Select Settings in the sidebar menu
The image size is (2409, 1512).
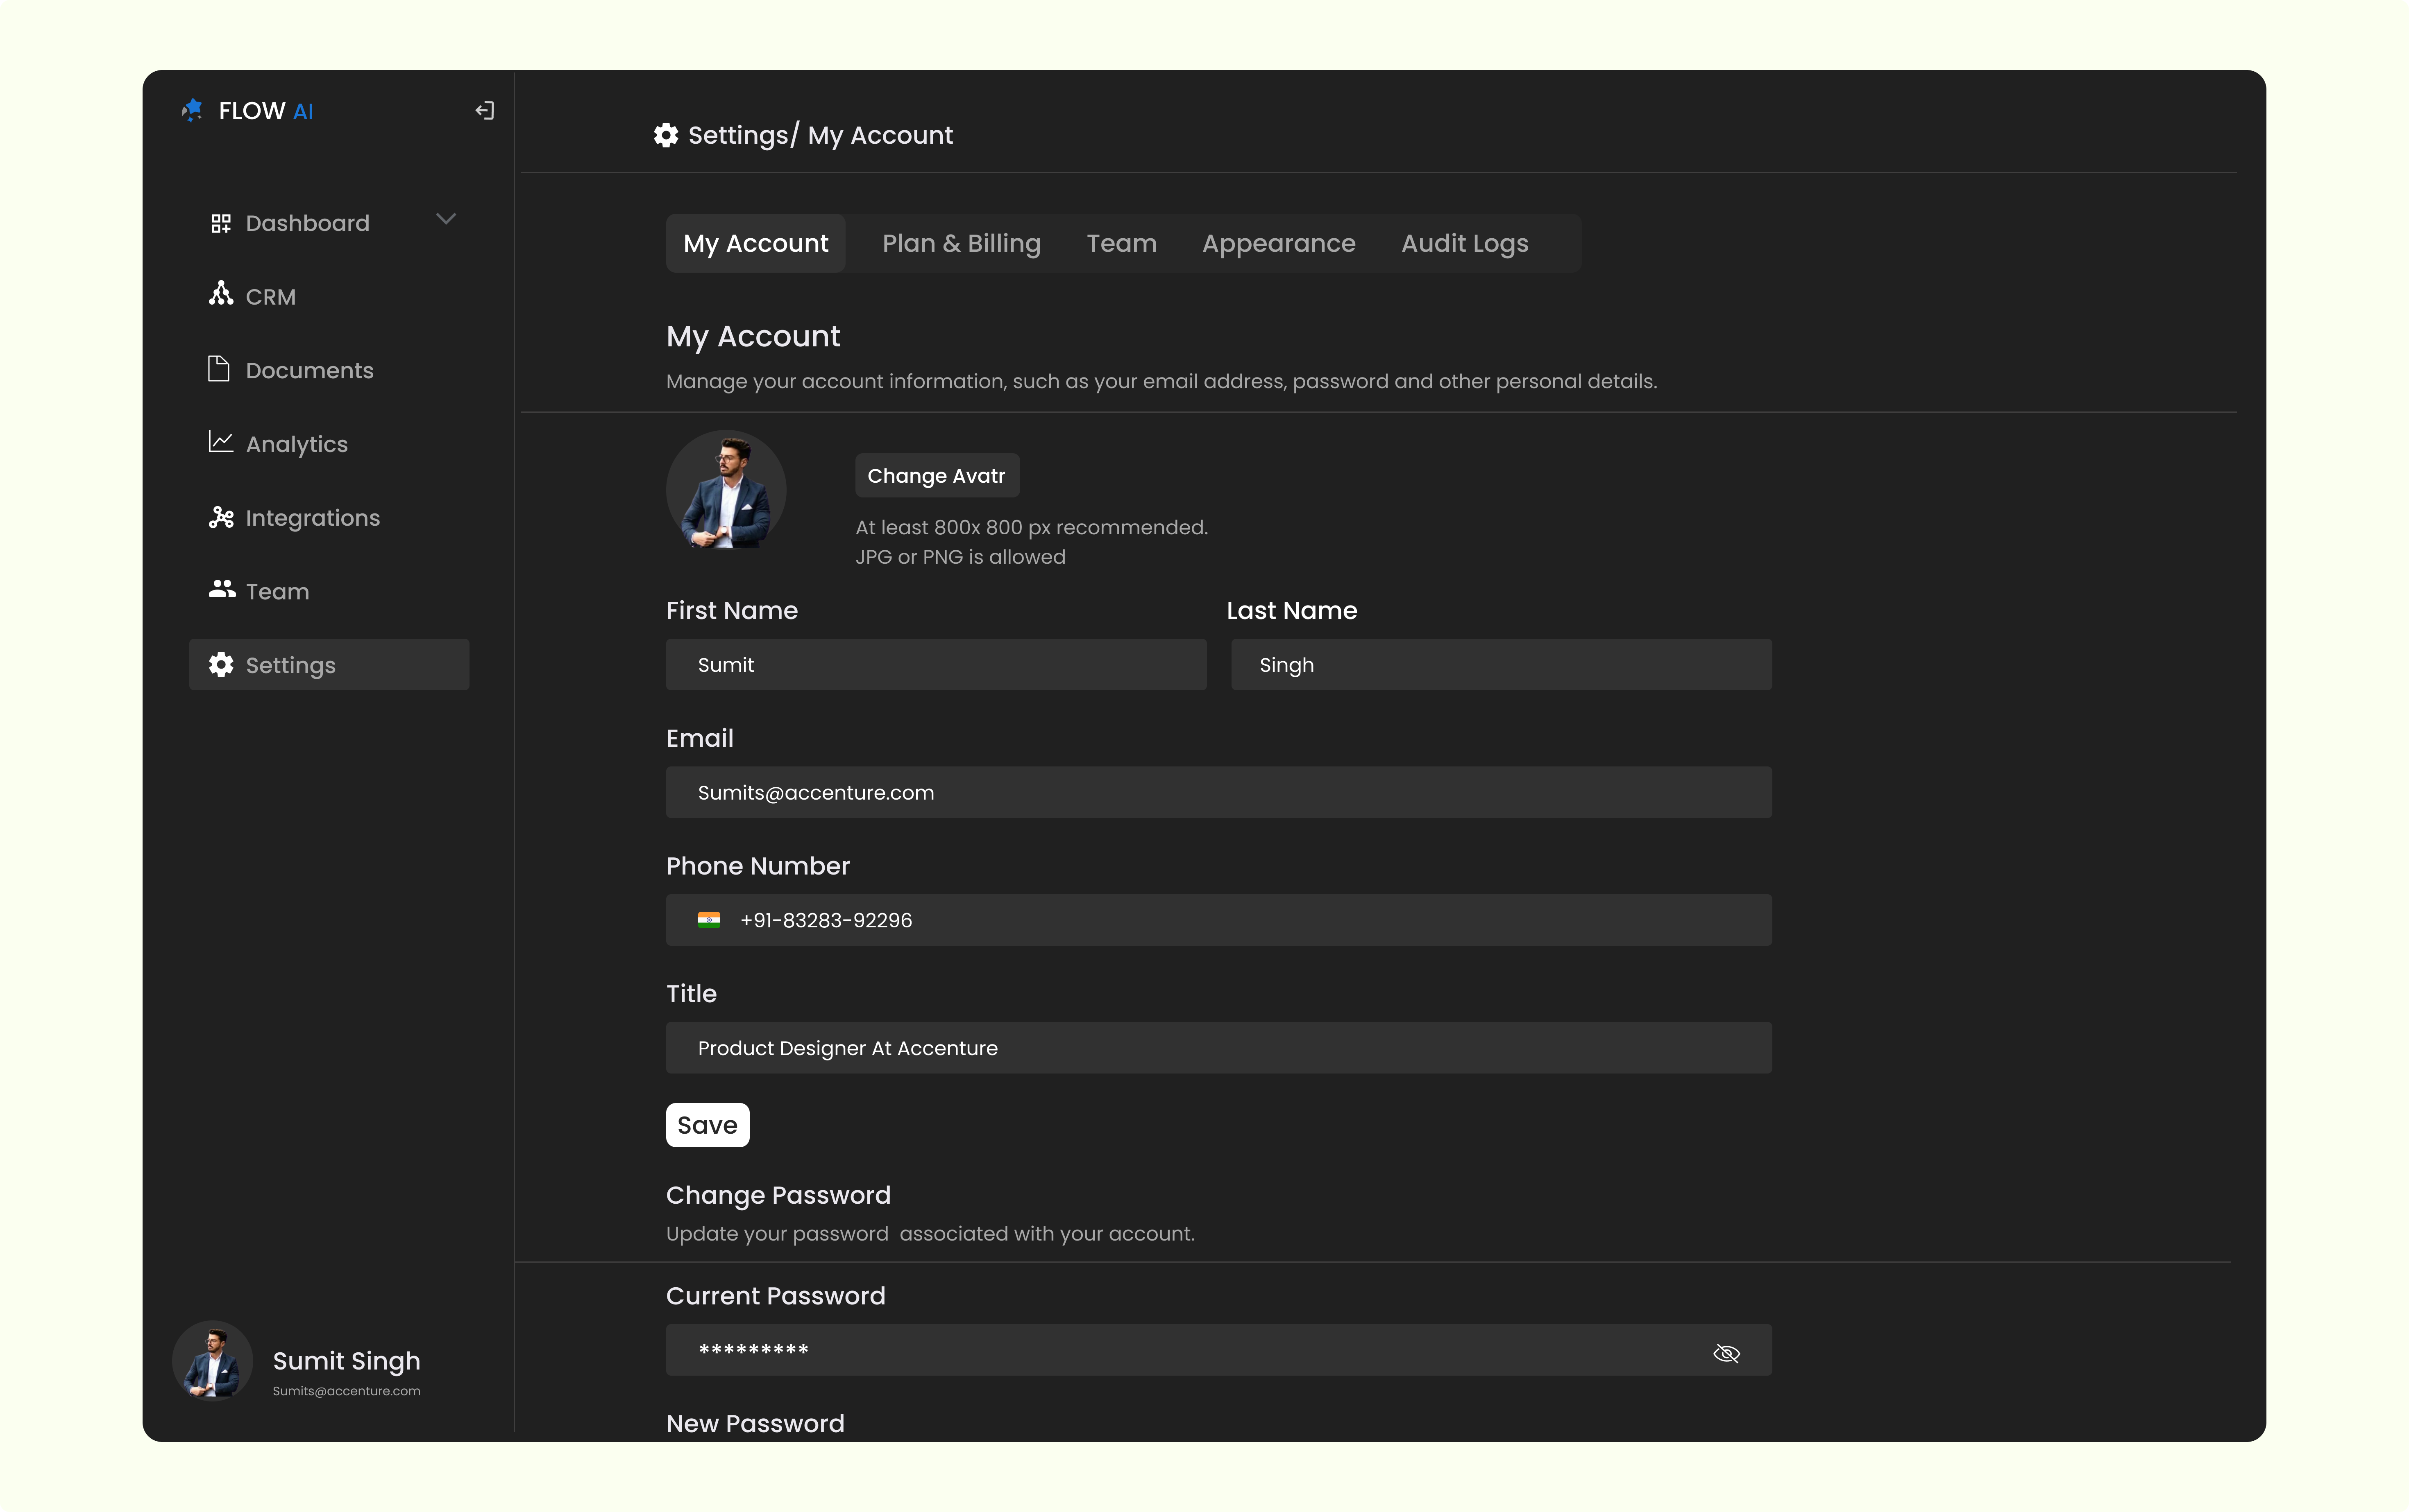(x=329, y=665)
